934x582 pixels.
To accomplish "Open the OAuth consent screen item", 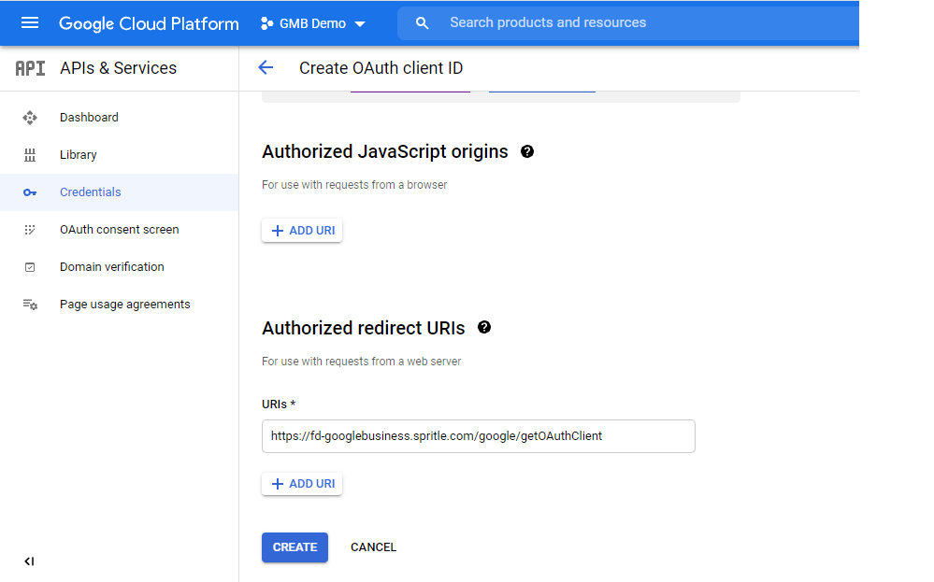I will tap(119, 230).
